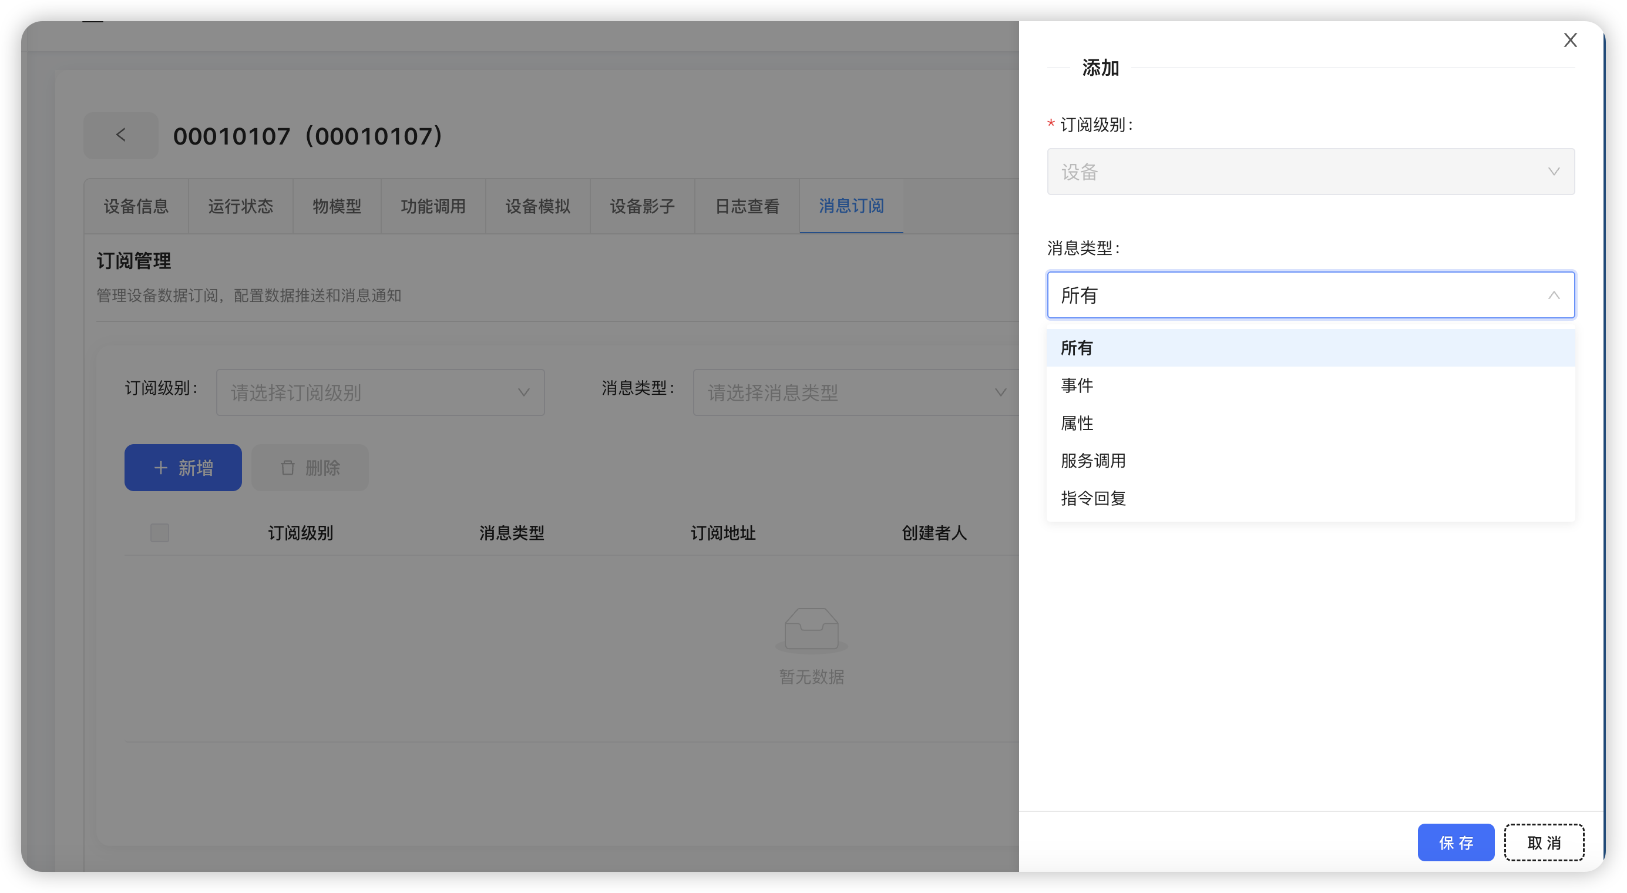Switch to the 设备影子 tab
Screen dimensions: 1627x893
[642, 206]
